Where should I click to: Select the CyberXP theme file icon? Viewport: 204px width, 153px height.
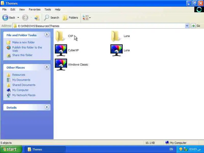[61, 50]
